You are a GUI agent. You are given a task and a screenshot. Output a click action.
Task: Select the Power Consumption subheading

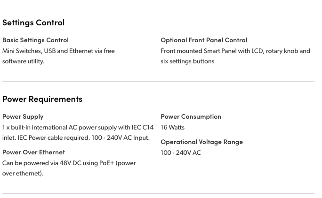191,116
